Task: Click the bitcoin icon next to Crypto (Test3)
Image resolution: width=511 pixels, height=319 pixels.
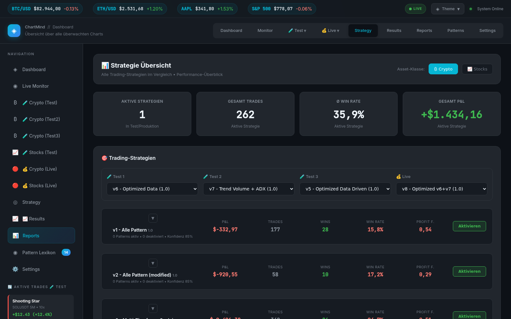Action: click(15, 136)
